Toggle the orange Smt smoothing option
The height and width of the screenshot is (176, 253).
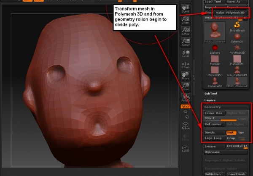coord(231,133)
